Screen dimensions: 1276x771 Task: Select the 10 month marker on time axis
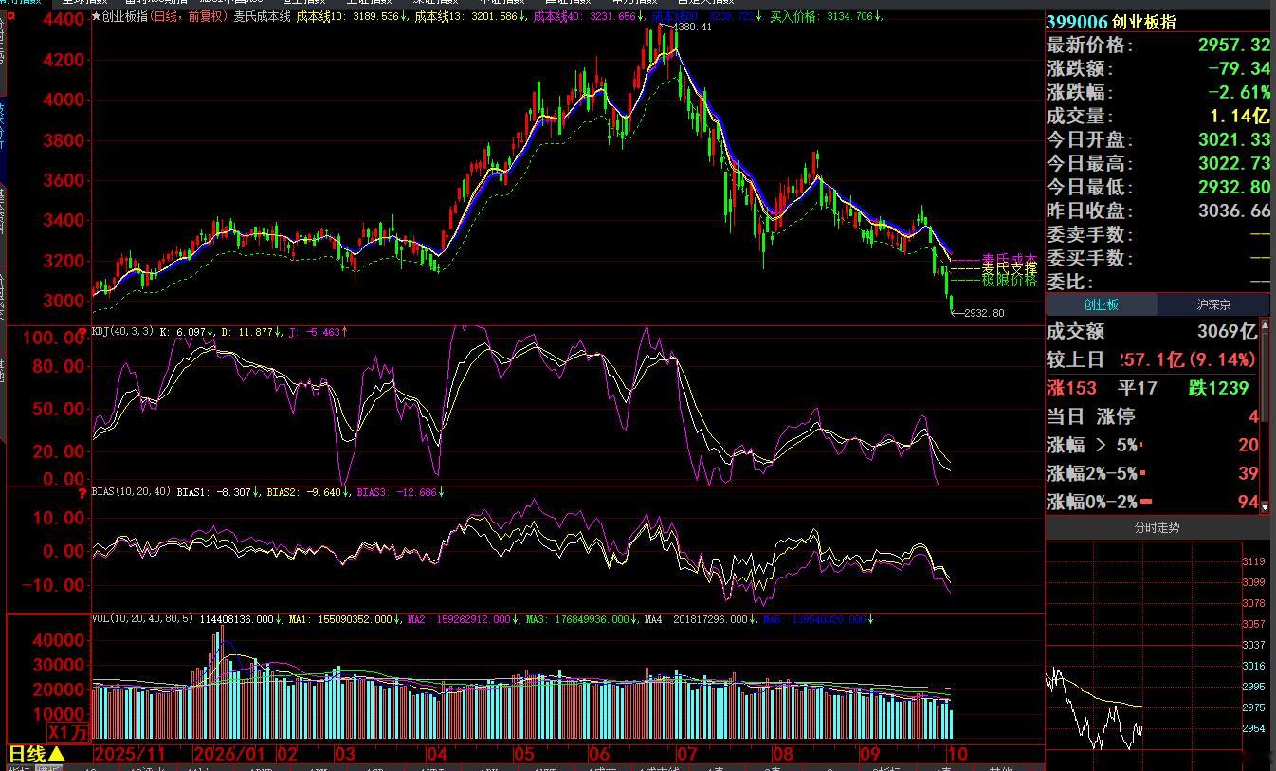pyautogui.click(x=957, y=755)
